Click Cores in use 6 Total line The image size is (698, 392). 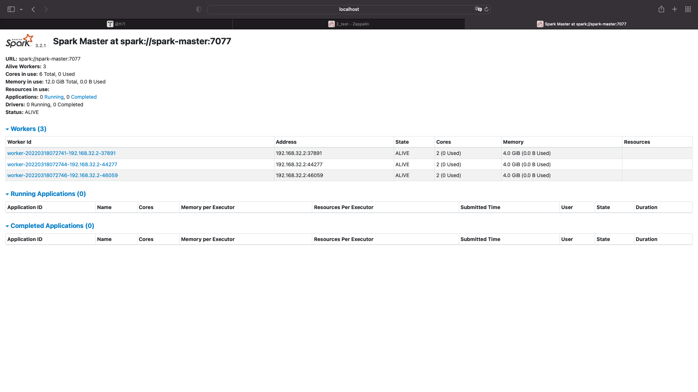(x=40, y=74)
